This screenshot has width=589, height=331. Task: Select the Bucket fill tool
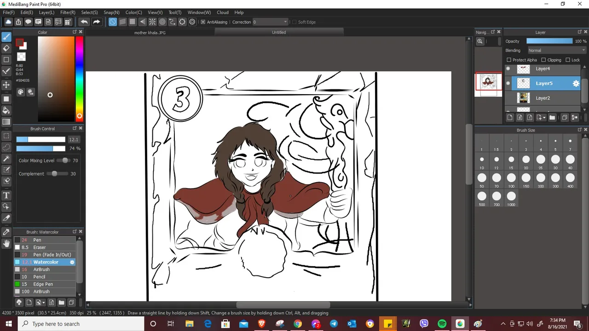click(6, 110)
